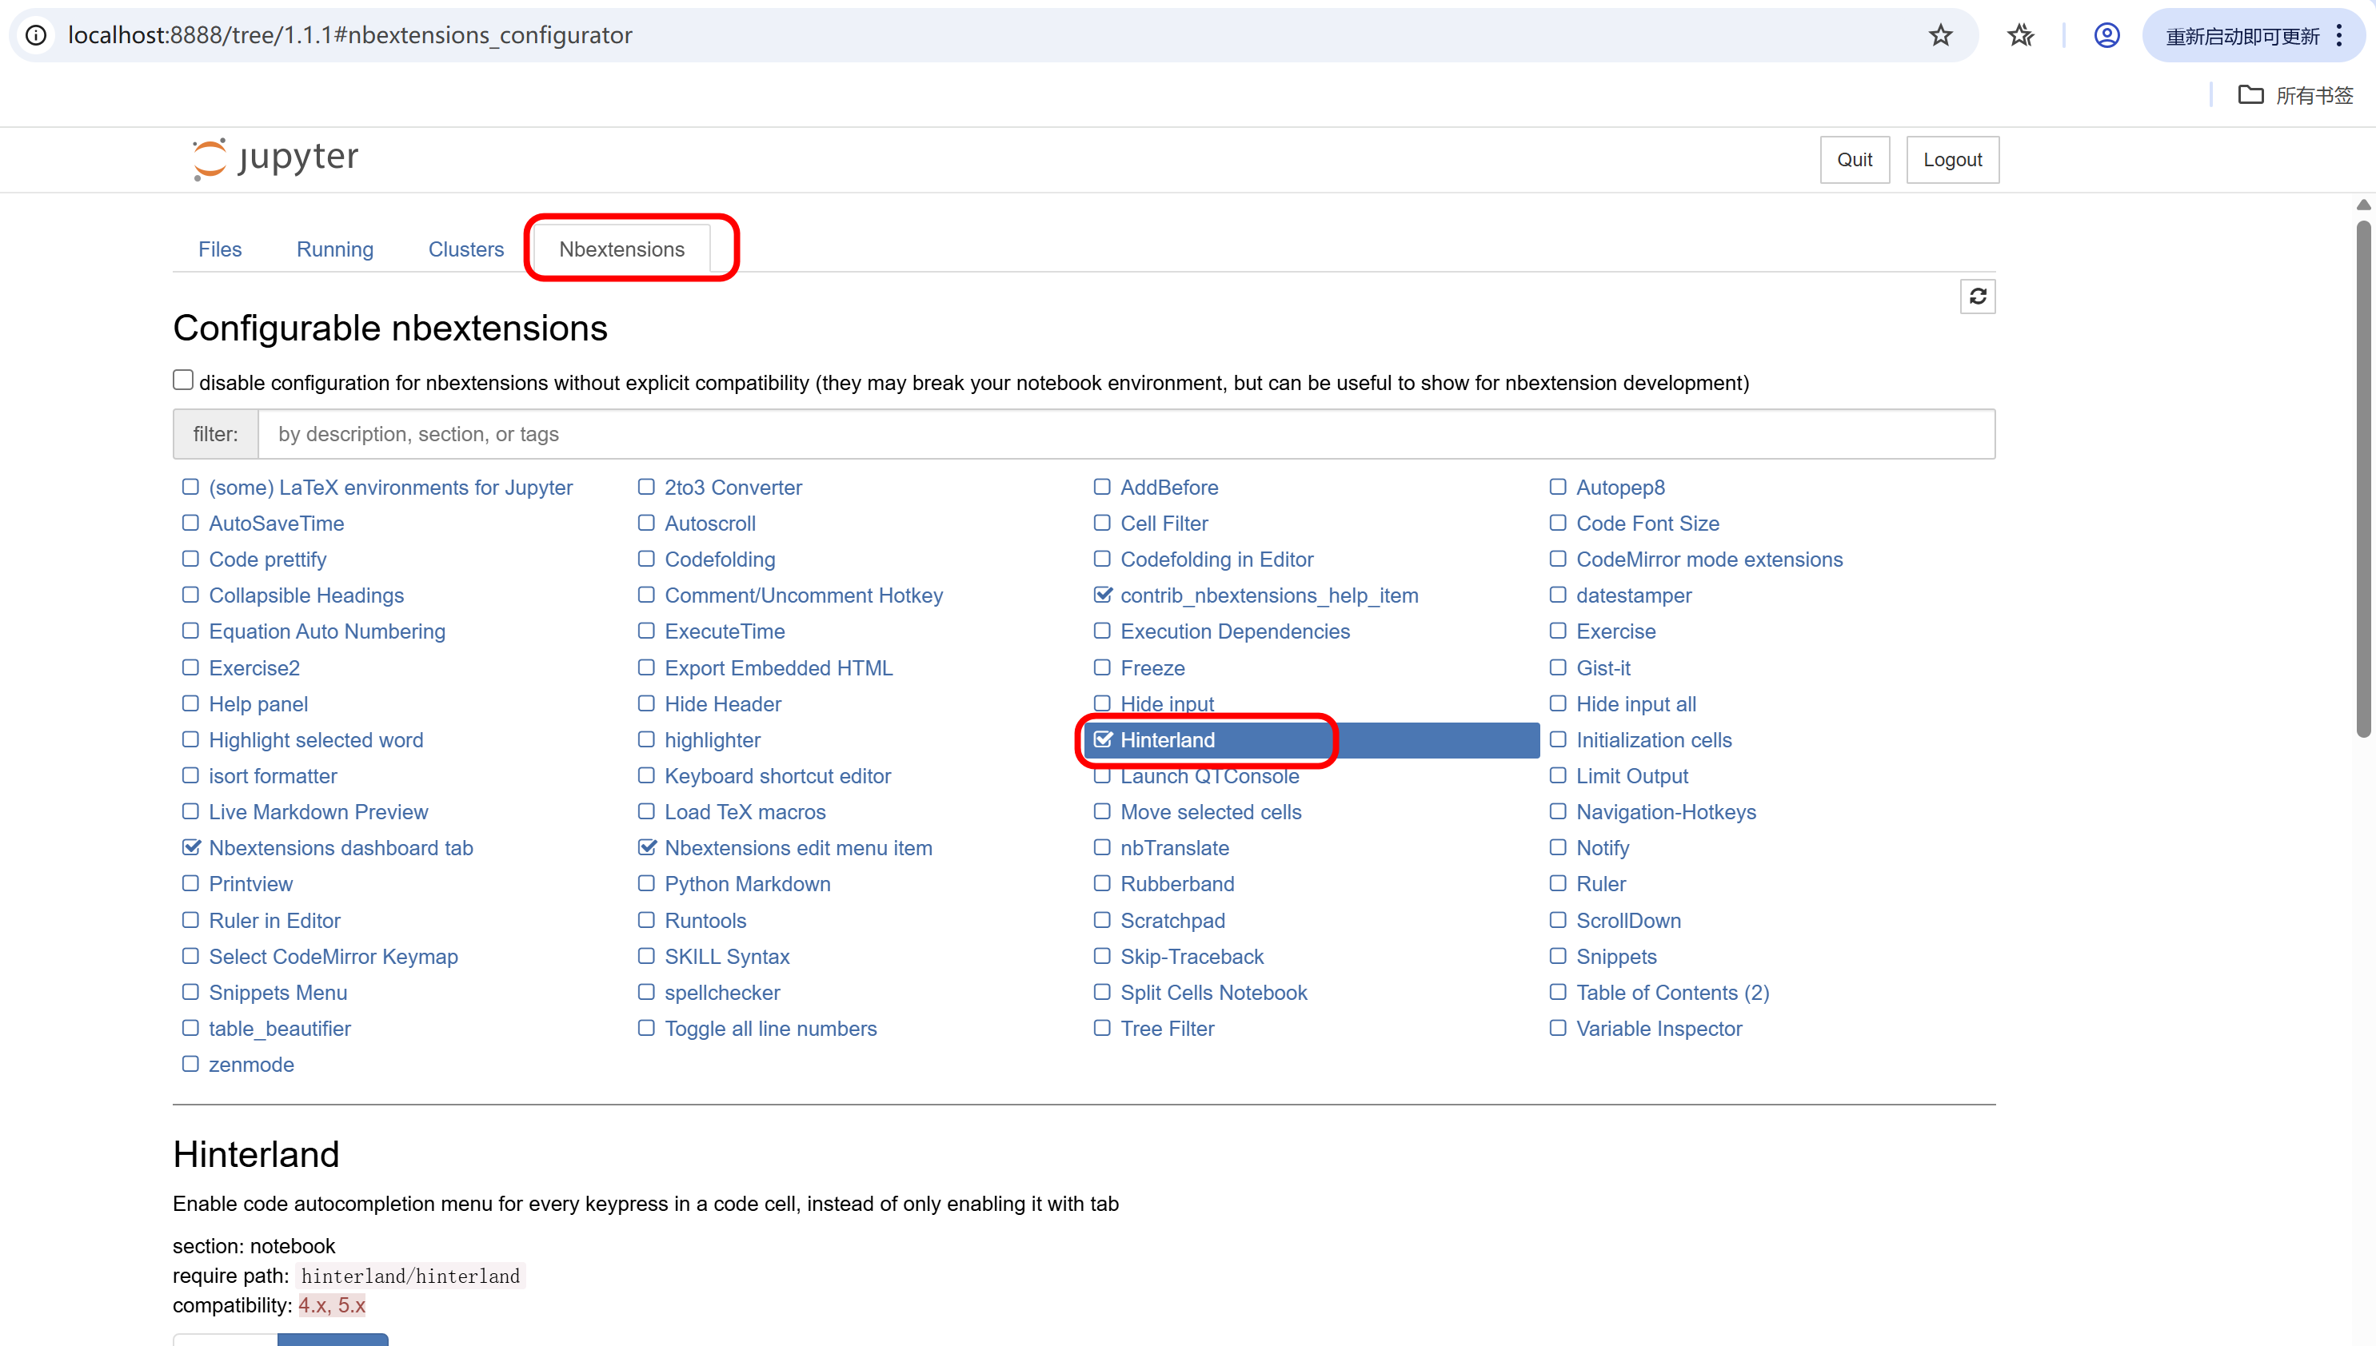The image size is (2376, 1346).
Task: Click the page vertical scrollbar
Action: tap(2363, 480)
